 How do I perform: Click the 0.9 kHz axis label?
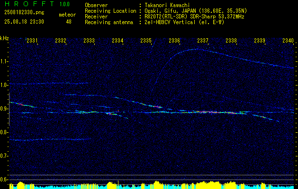click(x=3, y=109)
